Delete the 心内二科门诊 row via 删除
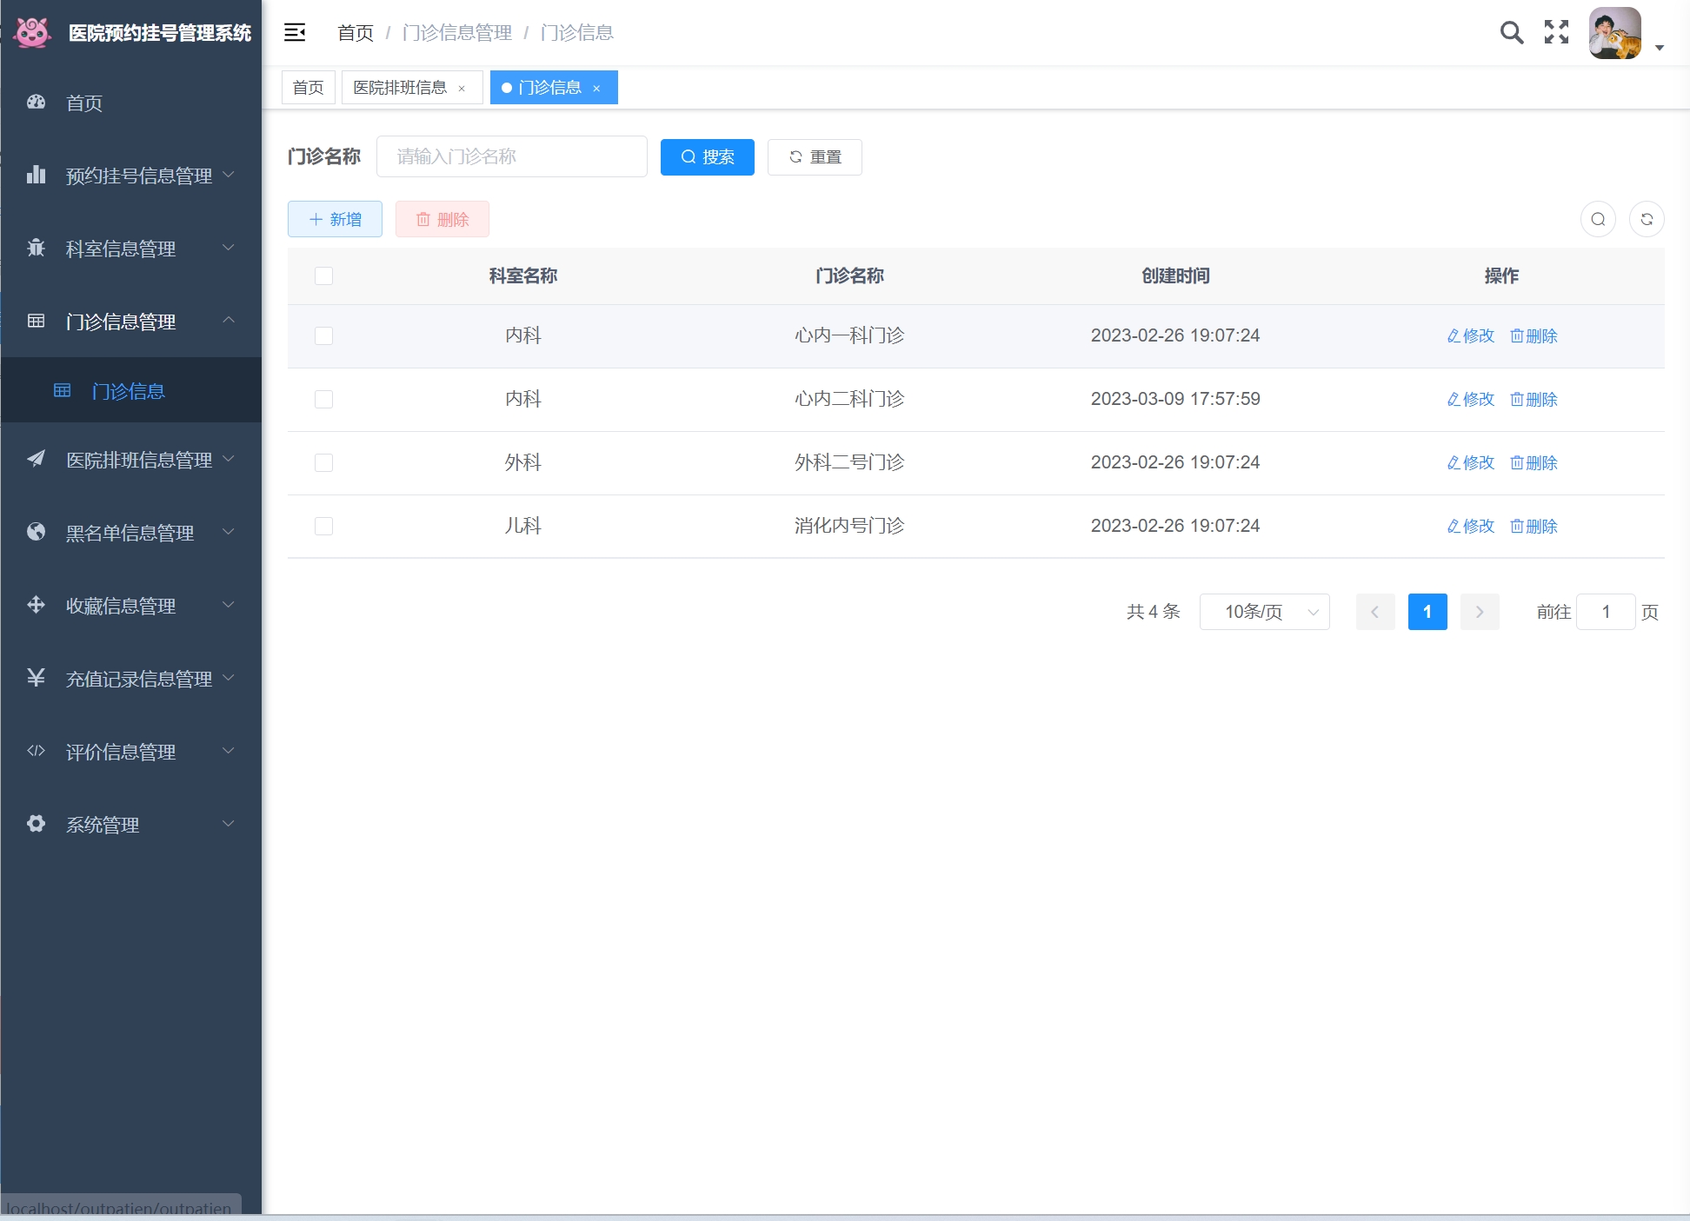The width and height of the screenshot is (1690, 1221). point(1534,400)
